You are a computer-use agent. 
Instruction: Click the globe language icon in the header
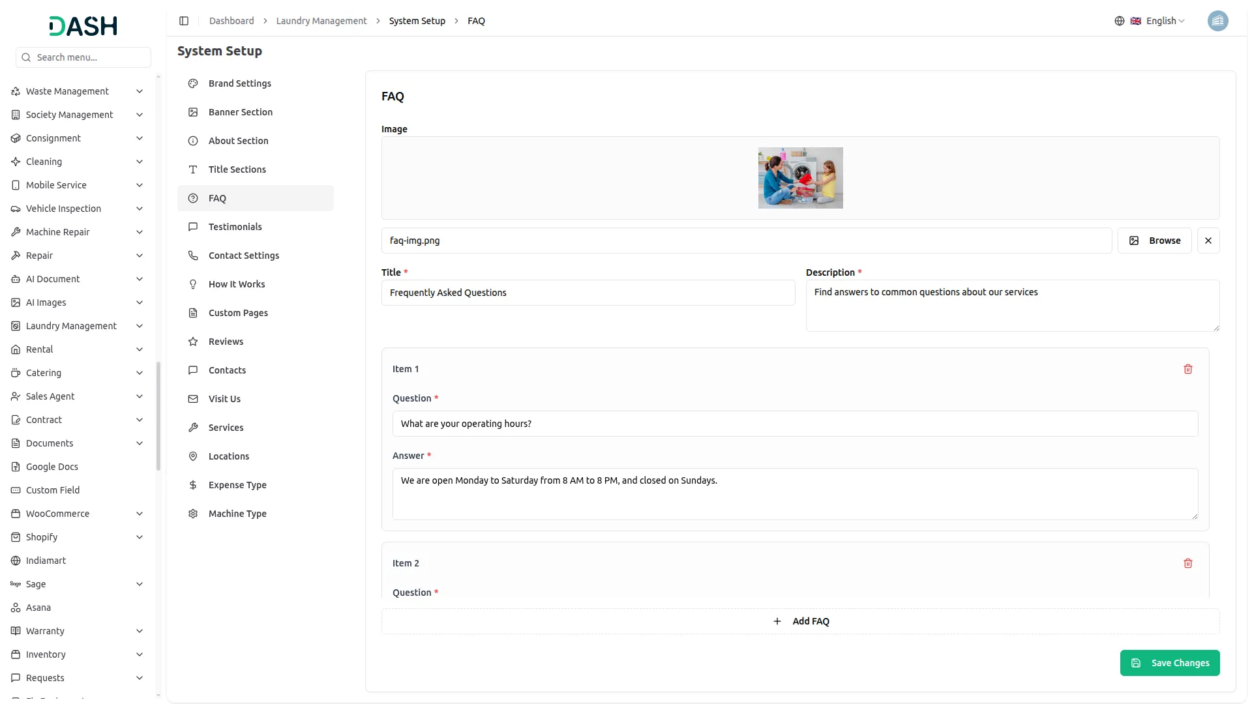click(x=1120, y=21)
